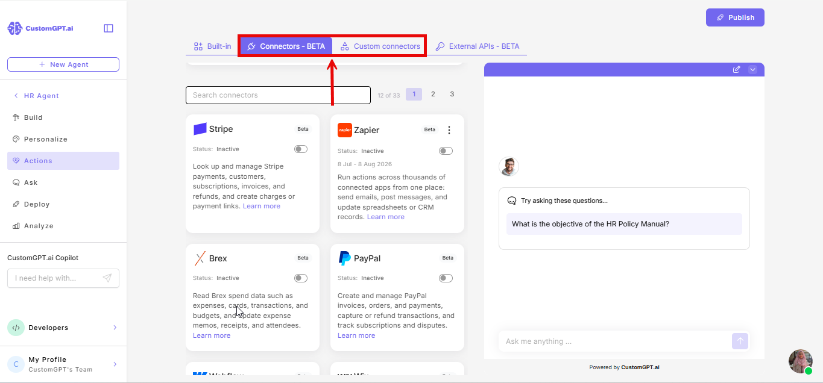Click PayPal Beta badge
The height and width of the screenshot is (383, 823).
pos(447,258)
